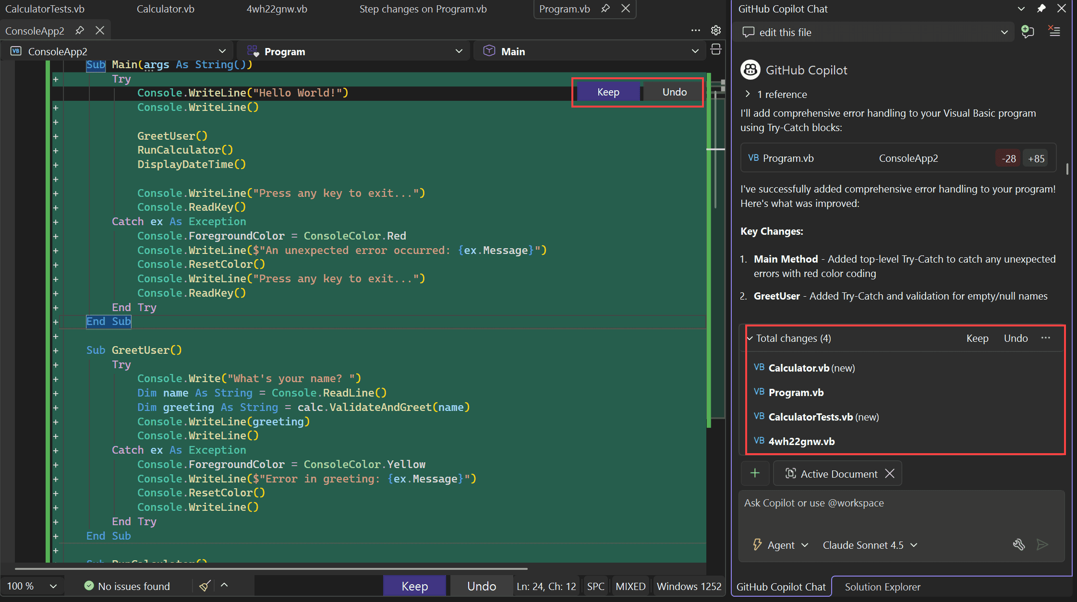Image resolution: width=1077 pixels, height=602 pixels.
Task: Select the Agent lightning bolt icon
Action: pyautogui.click(x=757, y=545)
